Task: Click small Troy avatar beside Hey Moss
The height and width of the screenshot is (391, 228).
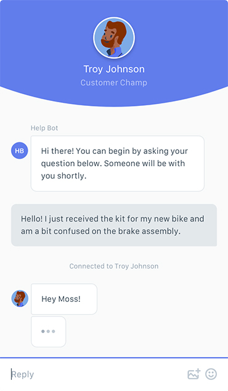Action: click(x=20, y=298)
